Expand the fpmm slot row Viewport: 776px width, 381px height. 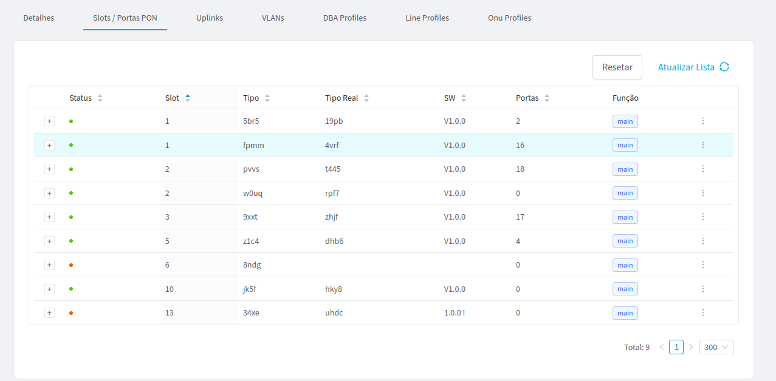tap(50, 146)
